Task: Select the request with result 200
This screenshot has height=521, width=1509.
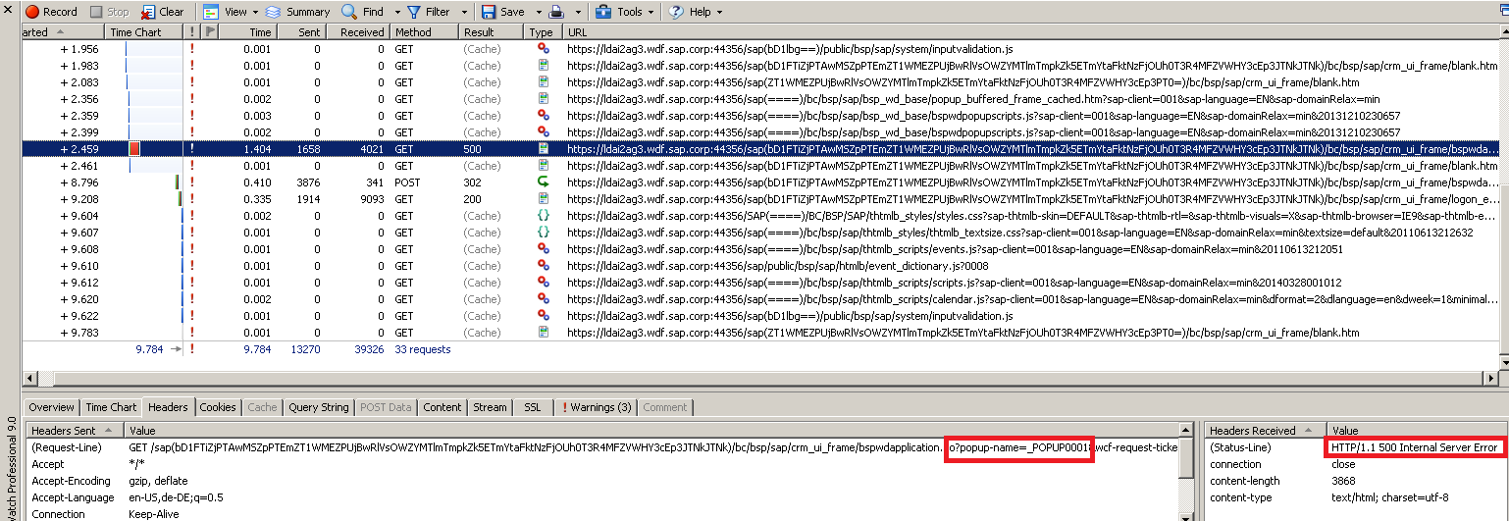Action: 761,199
